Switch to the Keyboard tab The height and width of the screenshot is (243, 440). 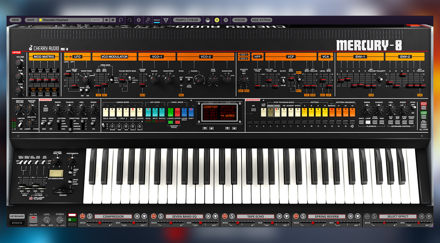pos(17,216)
